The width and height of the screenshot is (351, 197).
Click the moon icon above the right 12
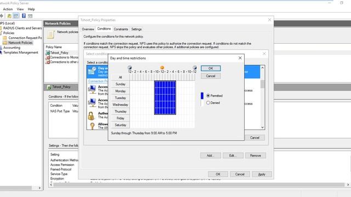click(x=195, y=67)
